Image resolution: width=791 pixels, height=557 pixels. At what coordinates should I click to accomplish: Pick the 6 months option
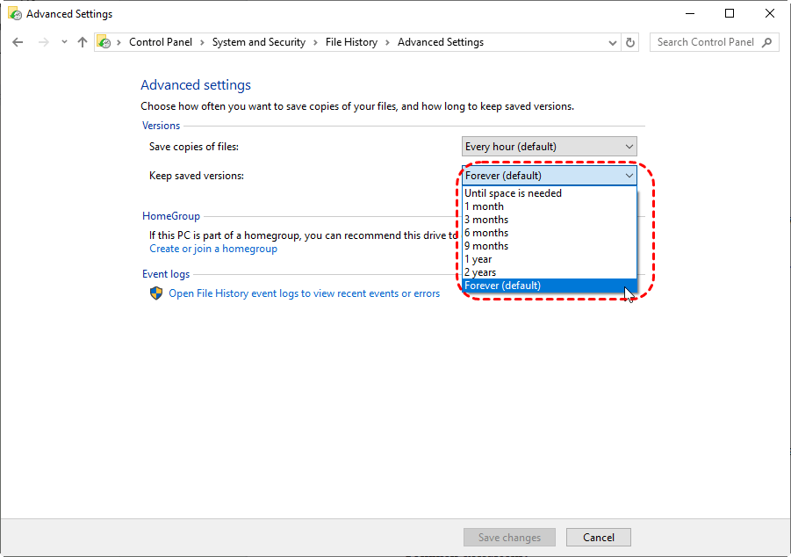[486, 233]
